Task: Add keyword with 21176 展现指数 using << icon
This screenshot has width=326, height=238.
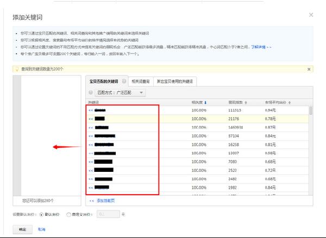Action: pyautogui.click(x=90, y=118)
